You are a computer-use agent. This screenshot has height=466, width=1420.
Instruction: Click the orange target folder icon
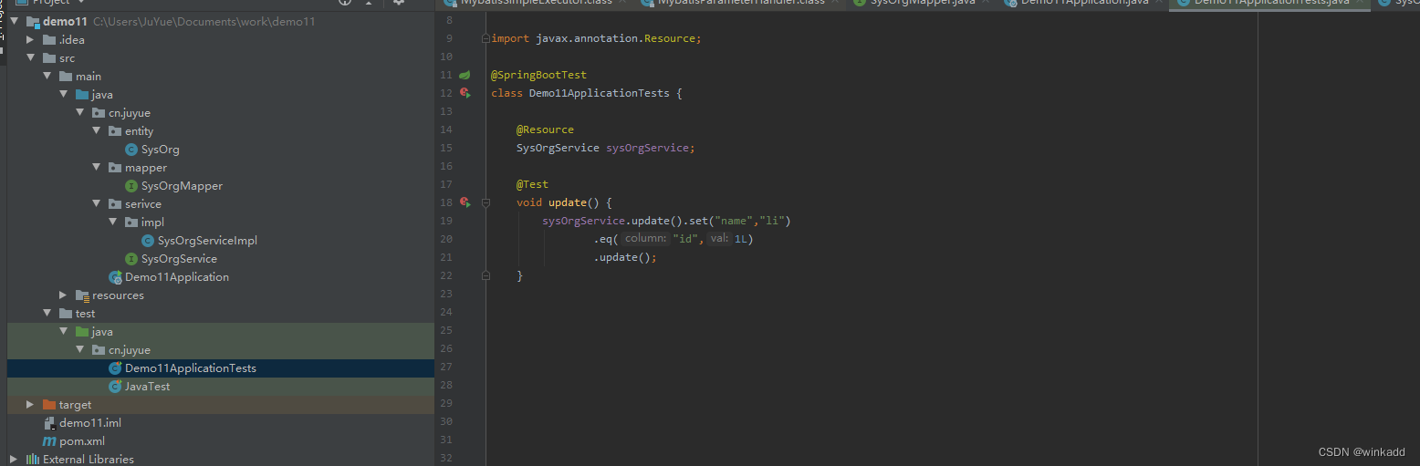(49, 405)
